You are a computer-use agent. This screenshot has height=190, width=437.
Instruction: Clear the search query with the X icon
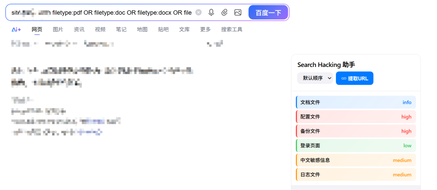(x=198, y=12)
